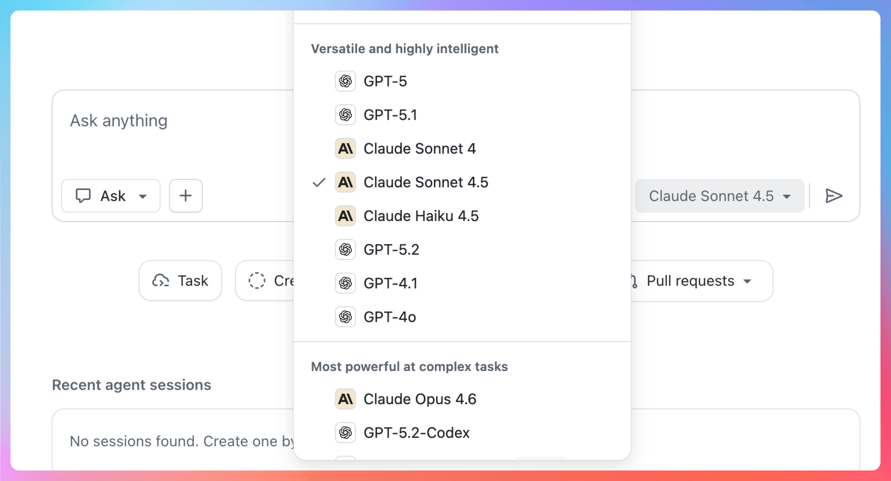Click the send arrow icon
This screenshot has height=481, width=891.
tap(834, 196)
